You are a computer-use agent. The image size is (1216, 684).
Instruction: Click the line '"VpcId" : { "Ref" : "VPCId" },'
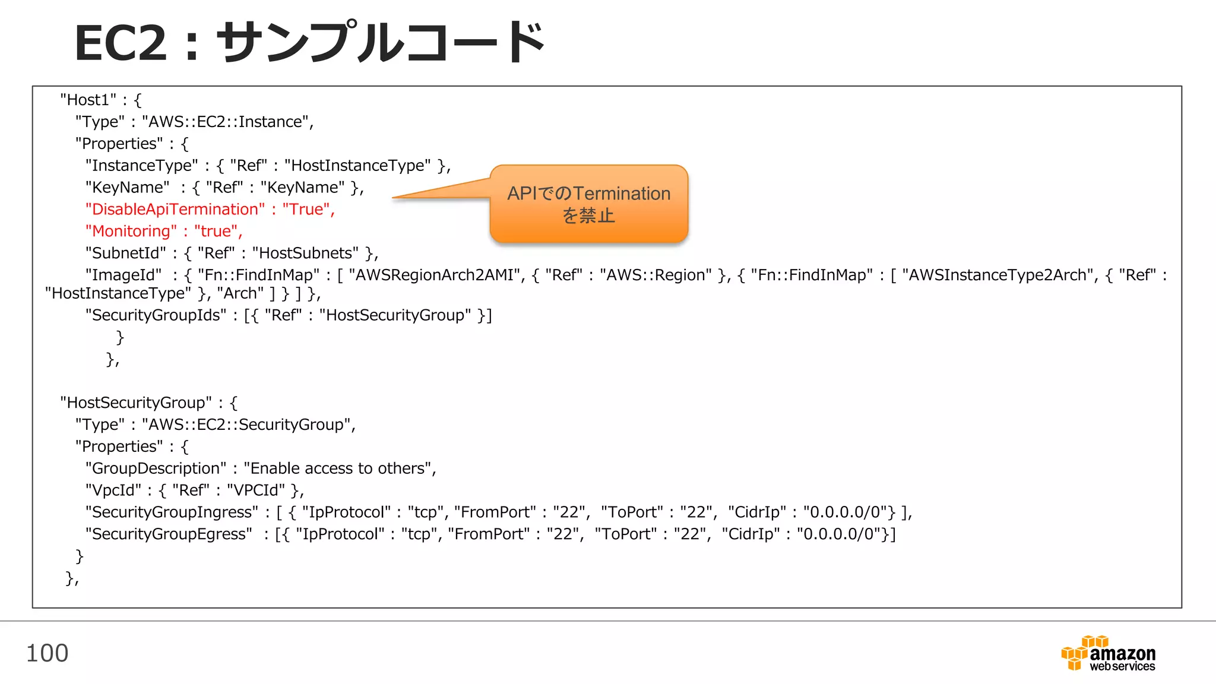point(195,490)
